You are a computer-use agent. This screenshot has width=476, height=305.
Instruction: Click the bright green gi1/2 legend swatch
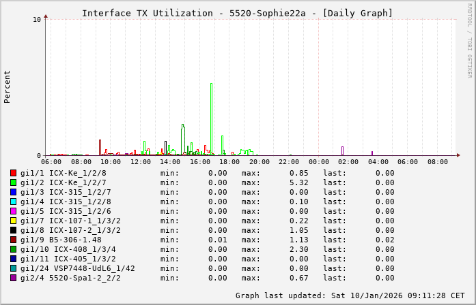point(13,182)
